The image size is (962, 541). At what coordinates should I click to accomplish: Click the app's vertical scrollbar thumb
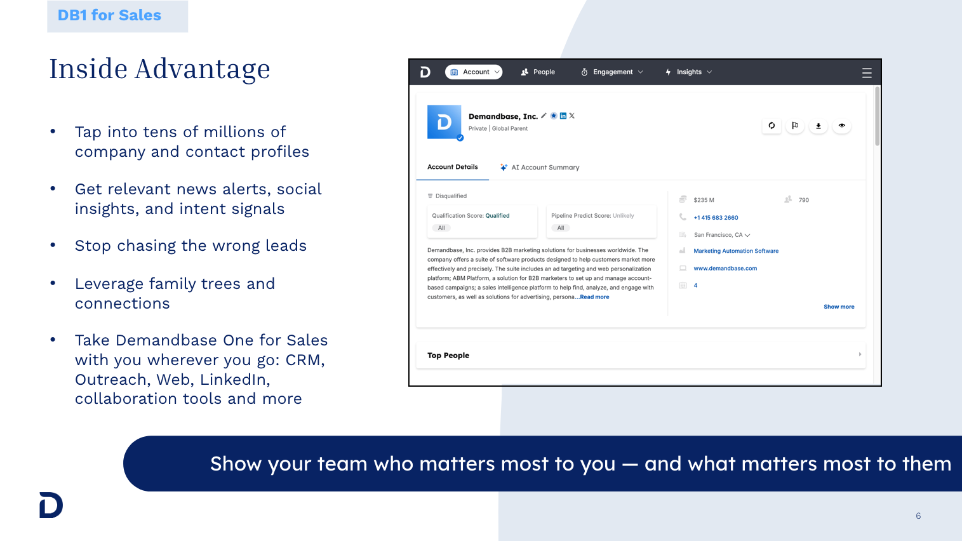click(877, 116)
